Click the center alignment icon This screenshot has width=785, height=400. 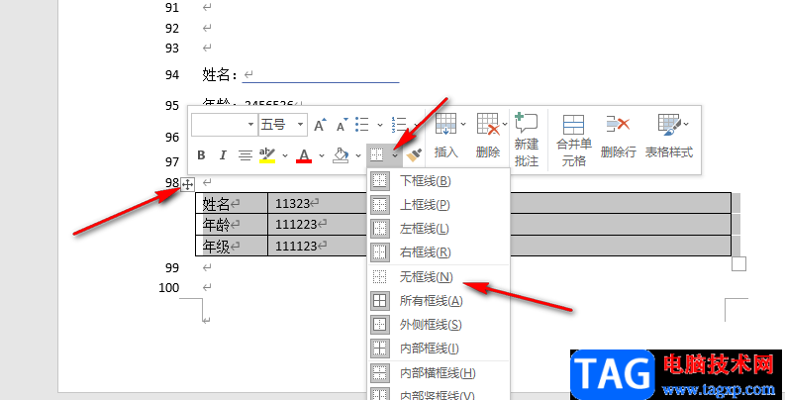click(x=245, y=155)
